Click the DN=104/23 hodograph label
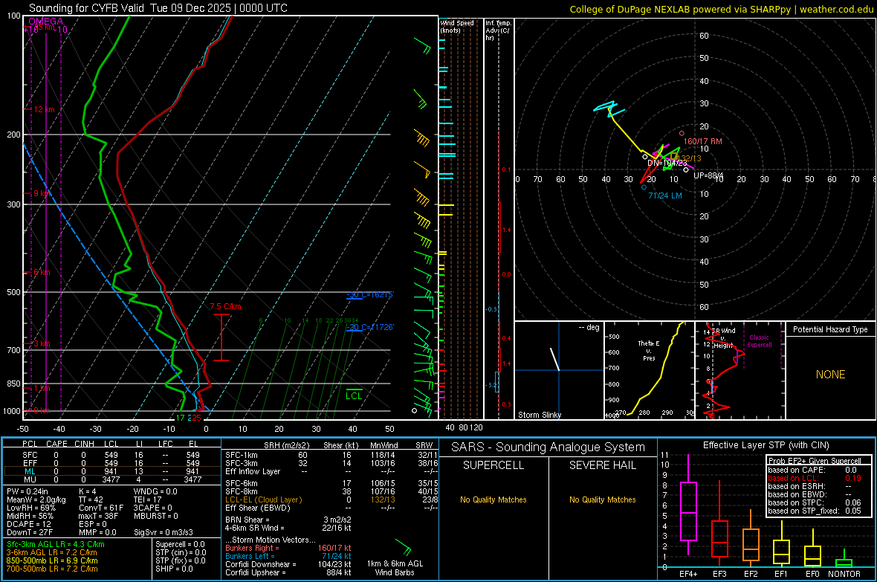This screenshot has height=582, width=877. coord(667,163)
